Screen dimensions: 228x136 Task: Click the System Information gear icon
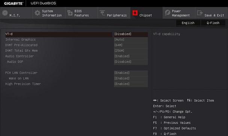[x=37, y=13]
